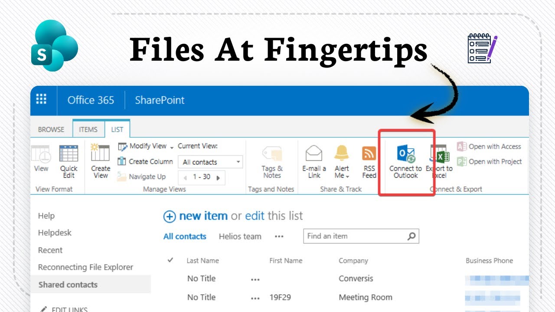Click Open with Access

[x=489, y=146]
